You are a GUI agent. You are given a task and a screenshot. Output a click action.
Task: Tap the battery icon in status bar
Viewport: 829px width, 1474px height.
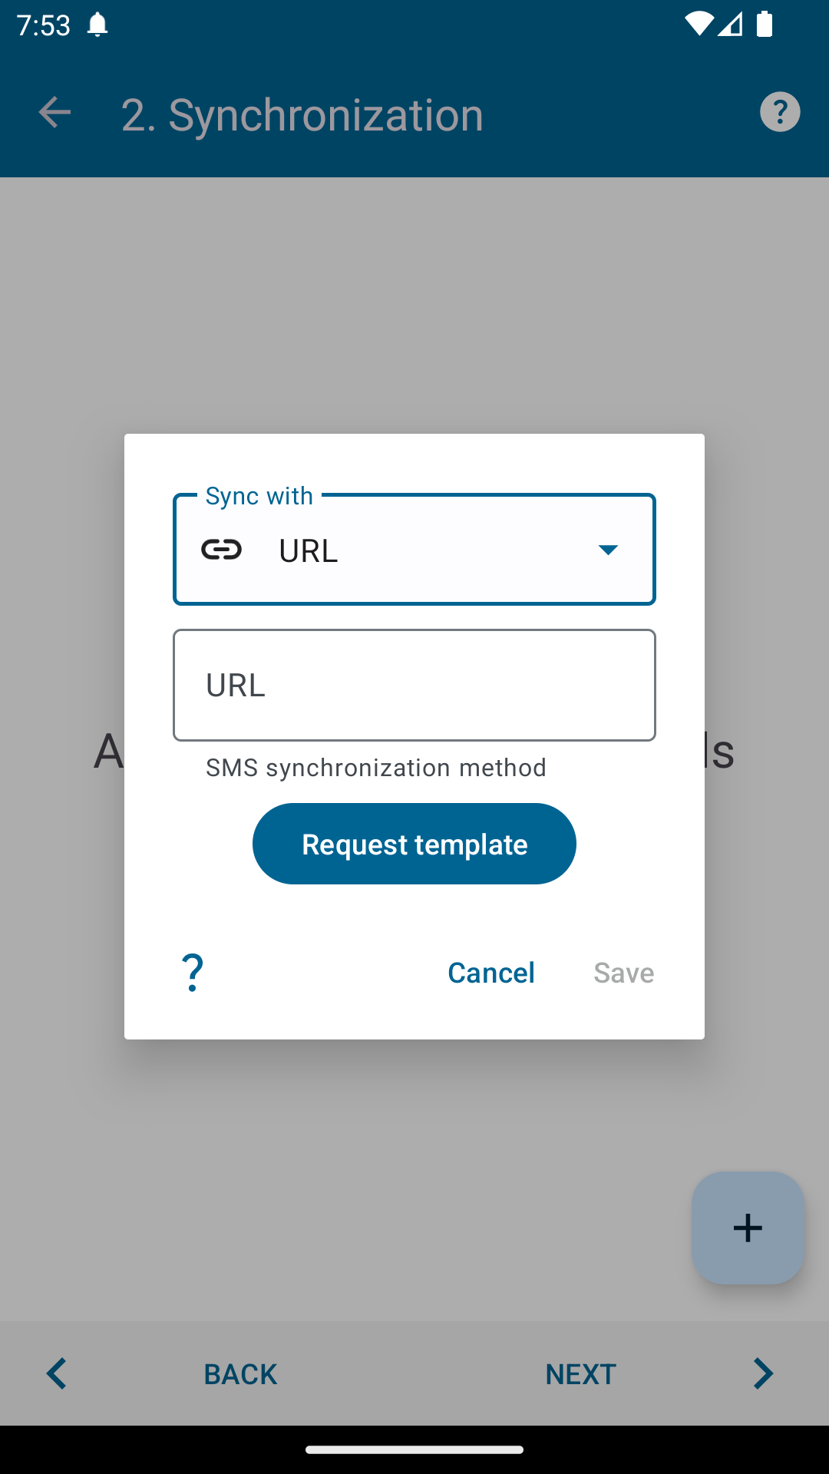click(x=765, y=24)
